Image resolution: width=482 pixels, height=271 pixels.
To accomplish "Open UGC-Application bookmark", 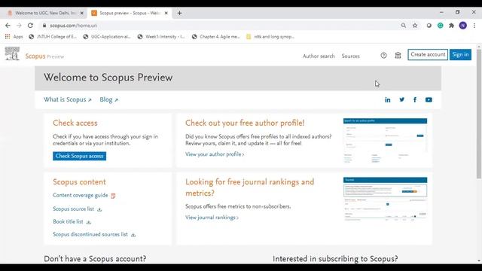I will pyautogui.click(x=107, y=37).
